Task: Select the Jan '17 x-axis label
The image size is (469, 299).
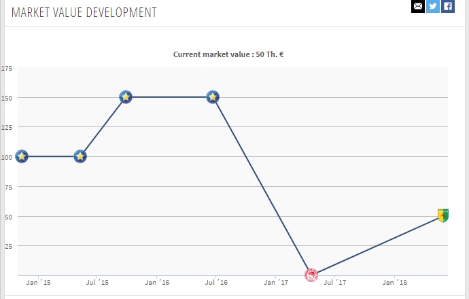Action: click(x=276, y=282)
